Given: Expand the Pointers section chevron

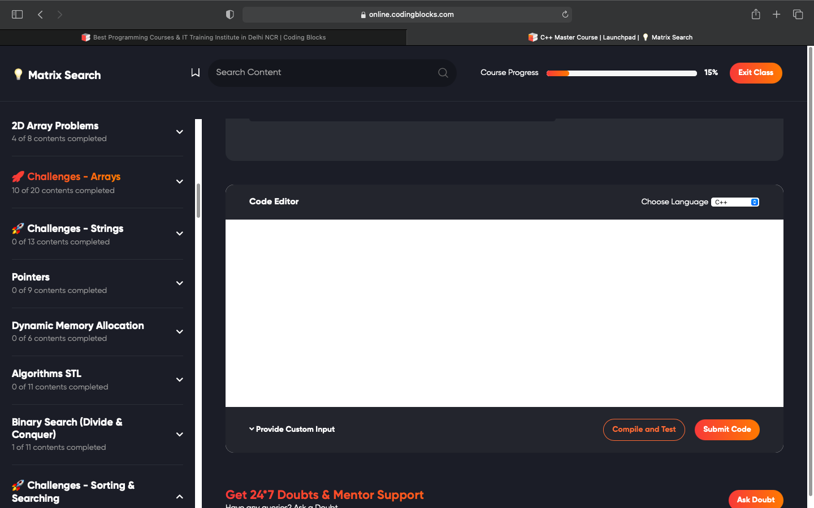Looking at the screenshot, I should 180,283.
